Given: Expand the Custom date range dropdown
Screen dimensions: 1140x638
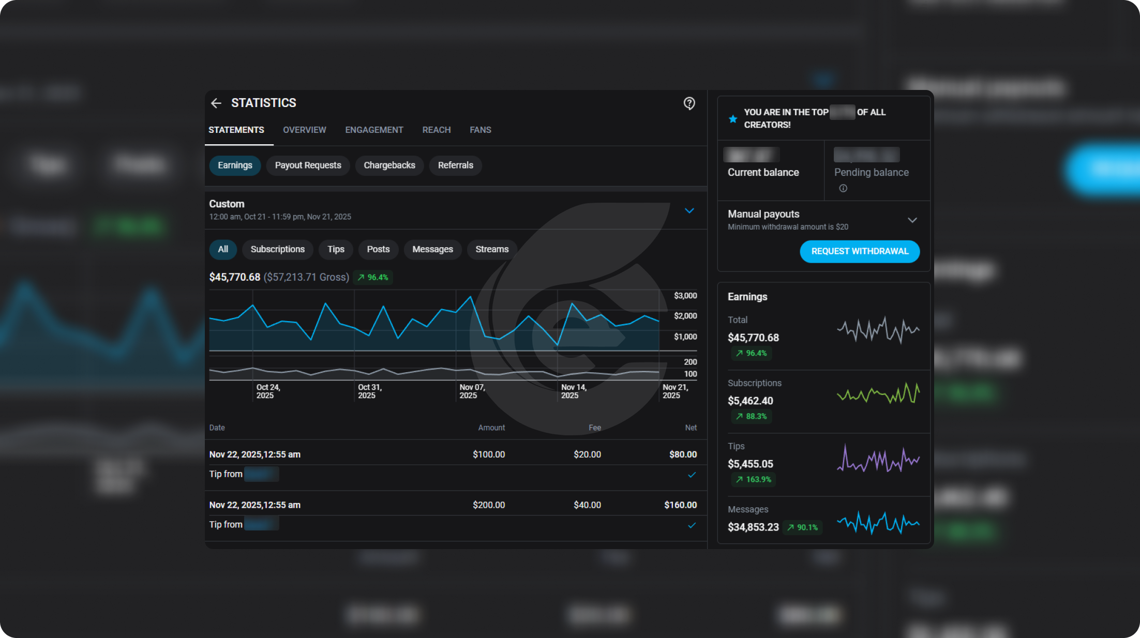Looking at the screenshot, I should tap(689, 210).
